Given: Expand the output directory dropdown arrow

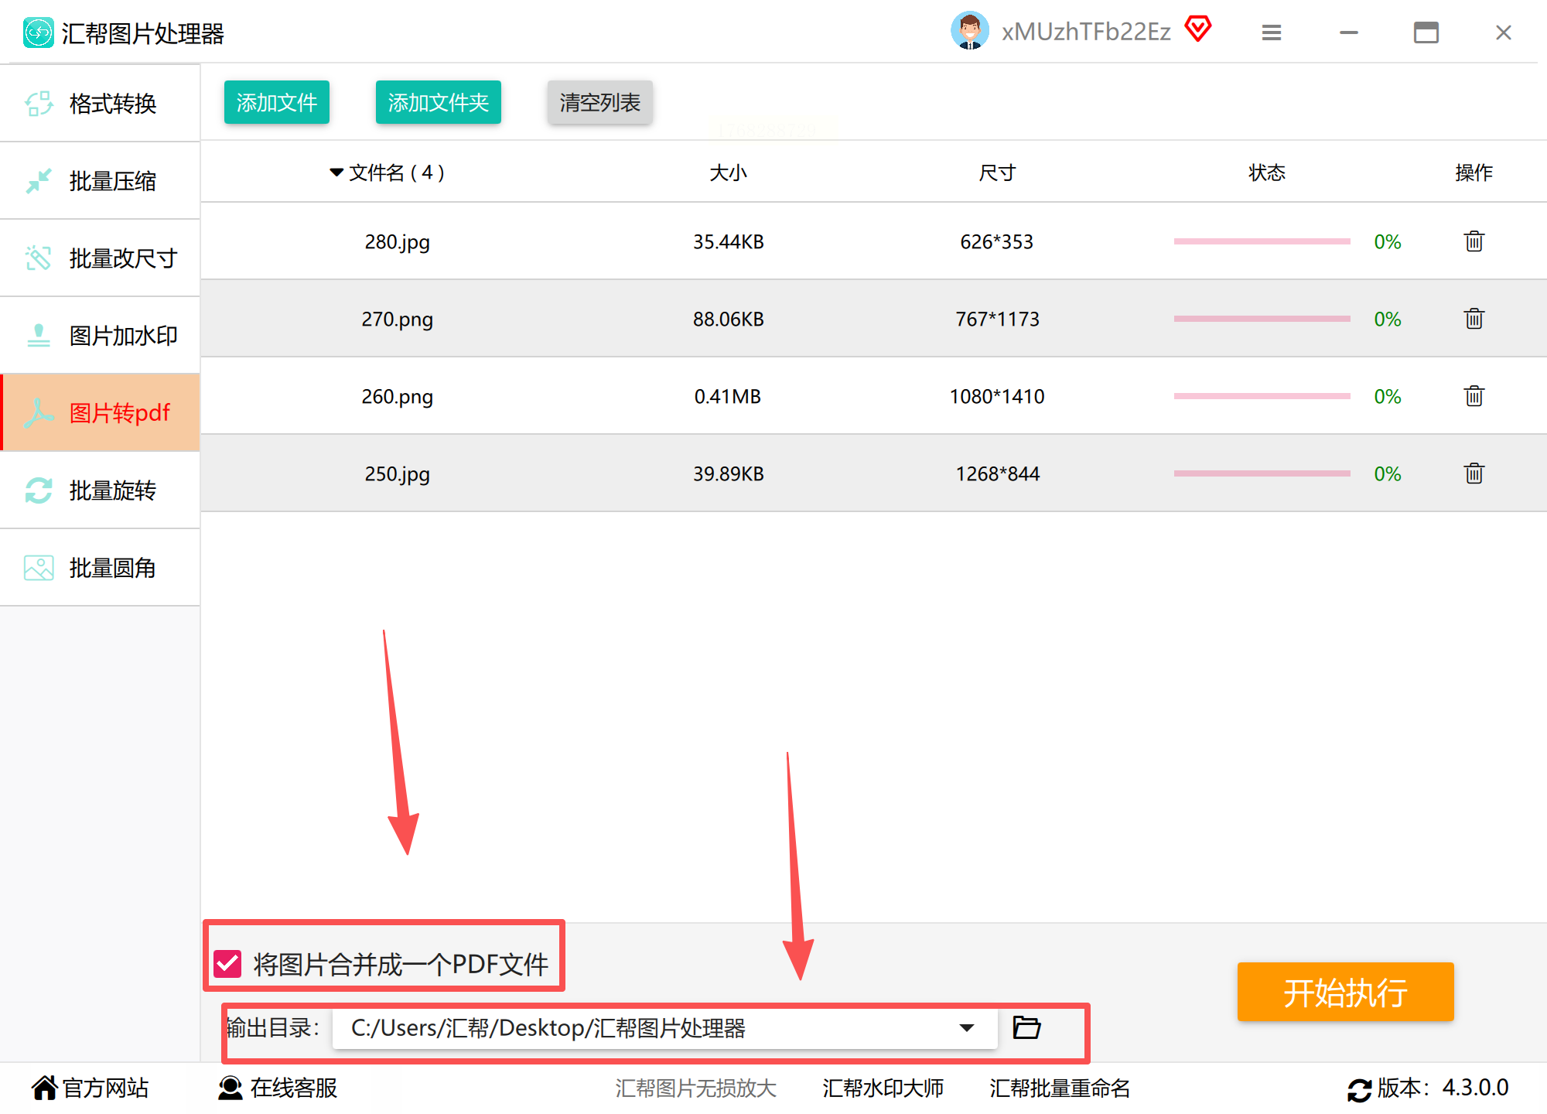Looking at the screenshot, I should click(966, 1028).
